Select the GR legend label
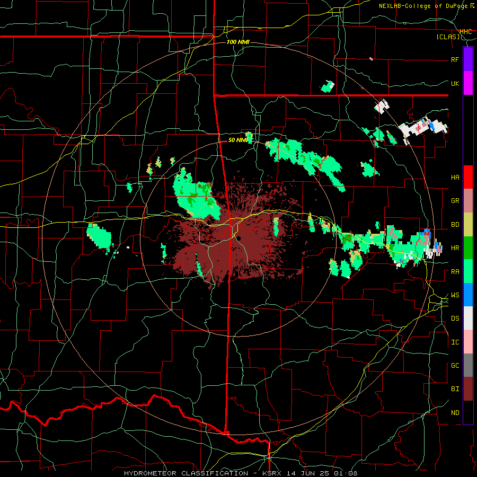The height and width of the screenshot is (477, 477). 455,201
